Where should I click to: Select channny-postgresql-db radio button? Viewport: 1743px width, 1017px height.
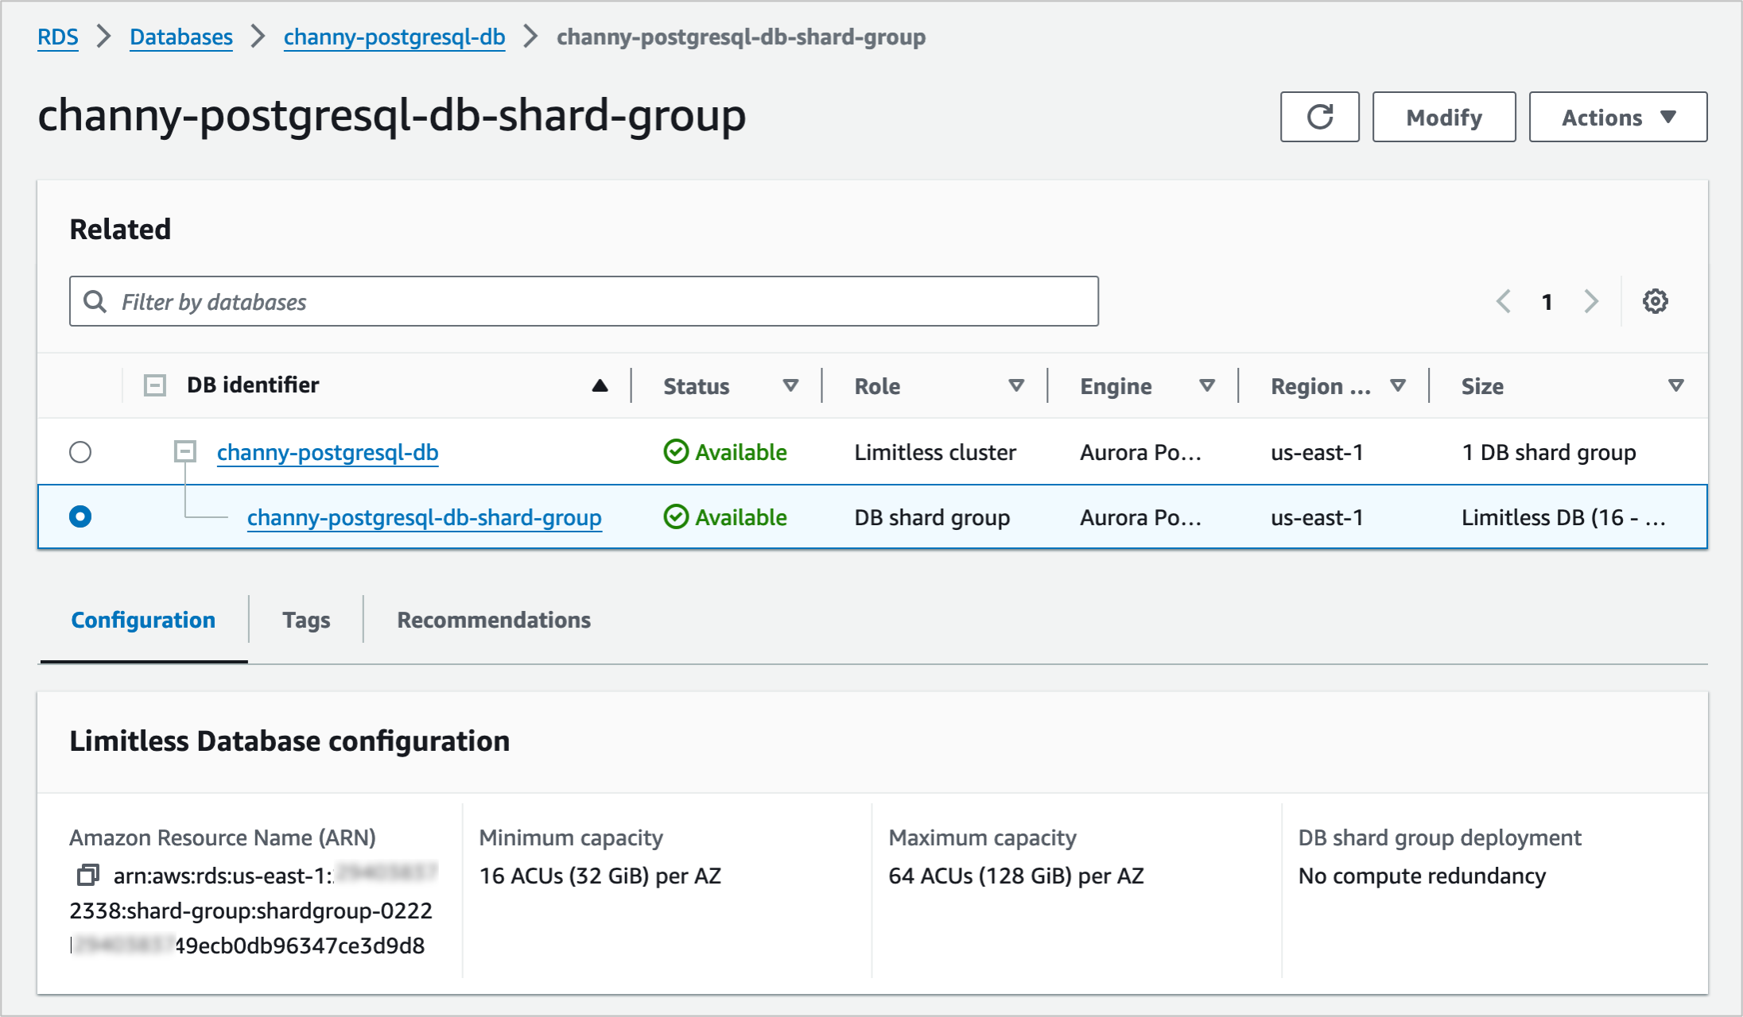pos(80,452)
